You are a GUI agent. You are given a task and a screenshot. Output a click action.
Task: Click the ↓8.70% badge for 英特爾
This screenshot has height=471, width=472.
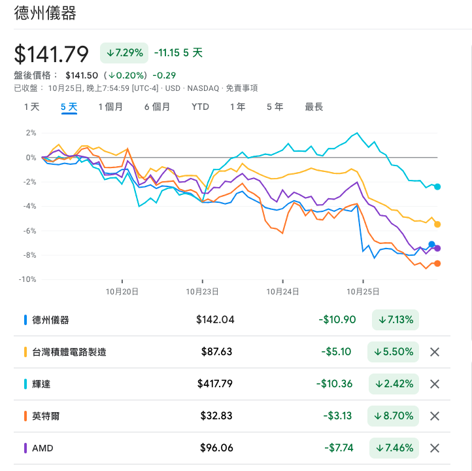click(393, 416)
